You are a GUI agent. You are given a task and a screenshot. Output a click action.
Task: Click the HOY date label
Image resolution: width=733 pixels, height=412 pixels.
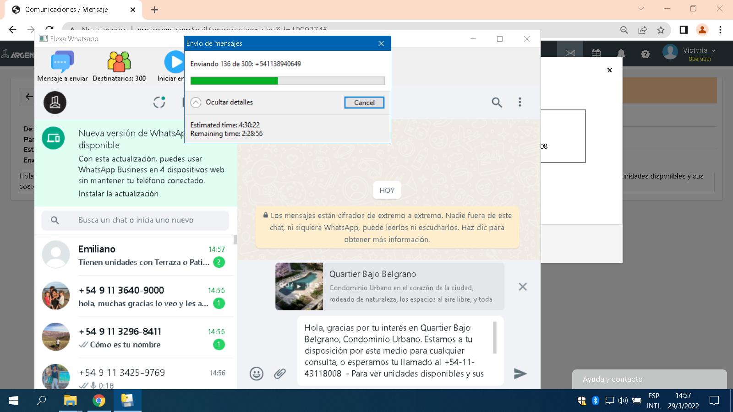click(x=387, y=190)
